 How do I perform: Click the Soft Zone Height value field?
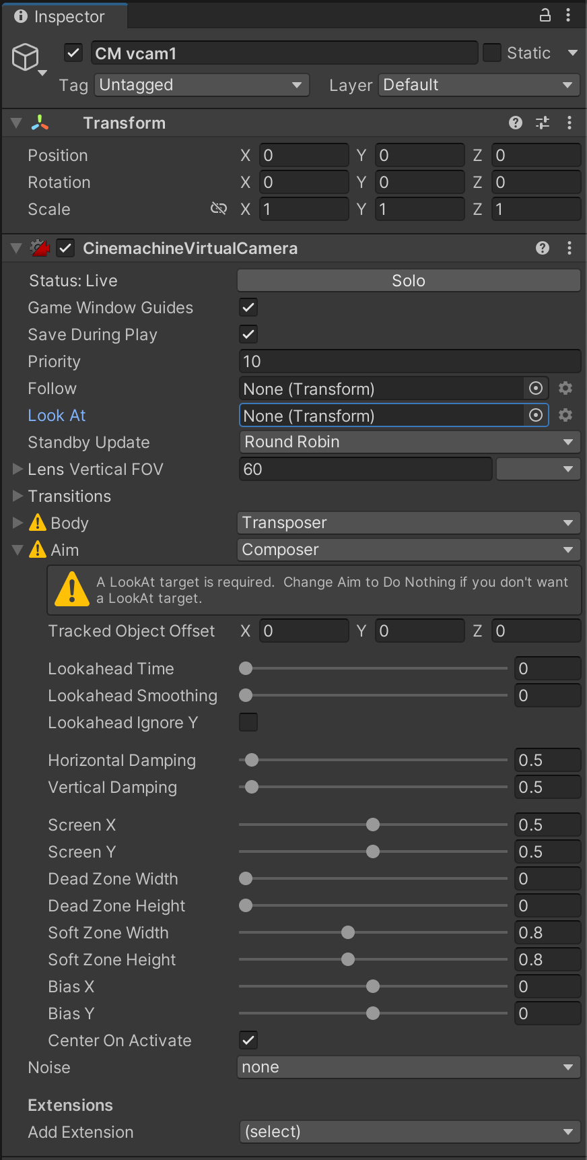point(547,959)
